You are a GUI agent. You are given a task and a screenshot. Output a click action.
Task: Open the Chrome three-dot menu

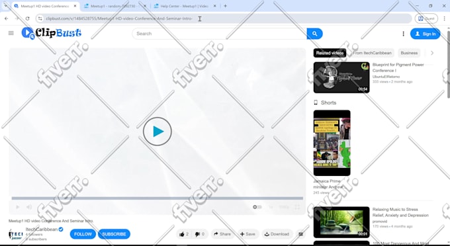[444, 19]
